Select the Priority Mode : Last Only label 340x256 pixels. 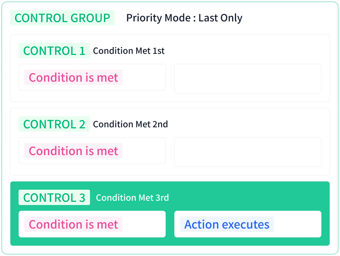tap(184, 18)
